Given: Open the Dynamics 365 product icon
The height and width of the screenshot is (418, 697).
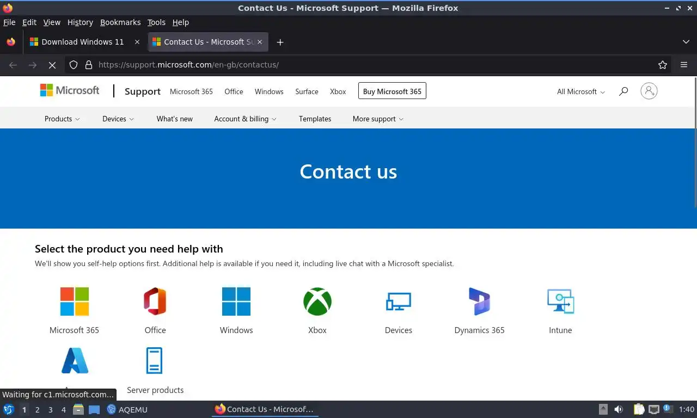Looking at the screenshot, I should [479, 302].
